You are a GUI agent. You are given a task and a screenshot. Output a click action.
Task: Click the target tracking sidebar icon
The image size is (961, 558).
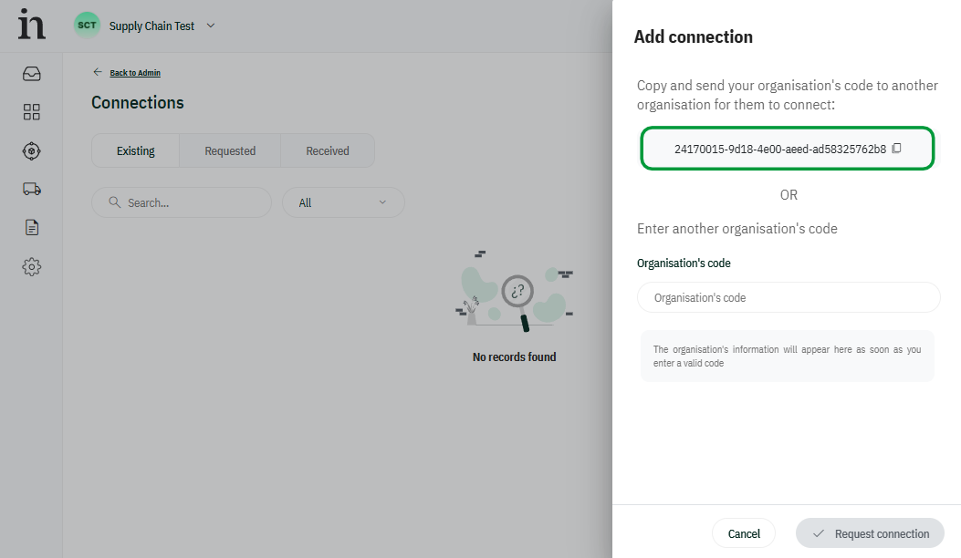[32, 150]
